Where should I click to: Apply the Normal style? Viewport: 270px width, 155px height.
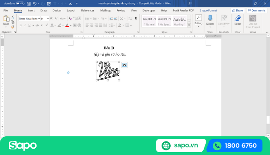pyautogui.click(x=149, y=21)
